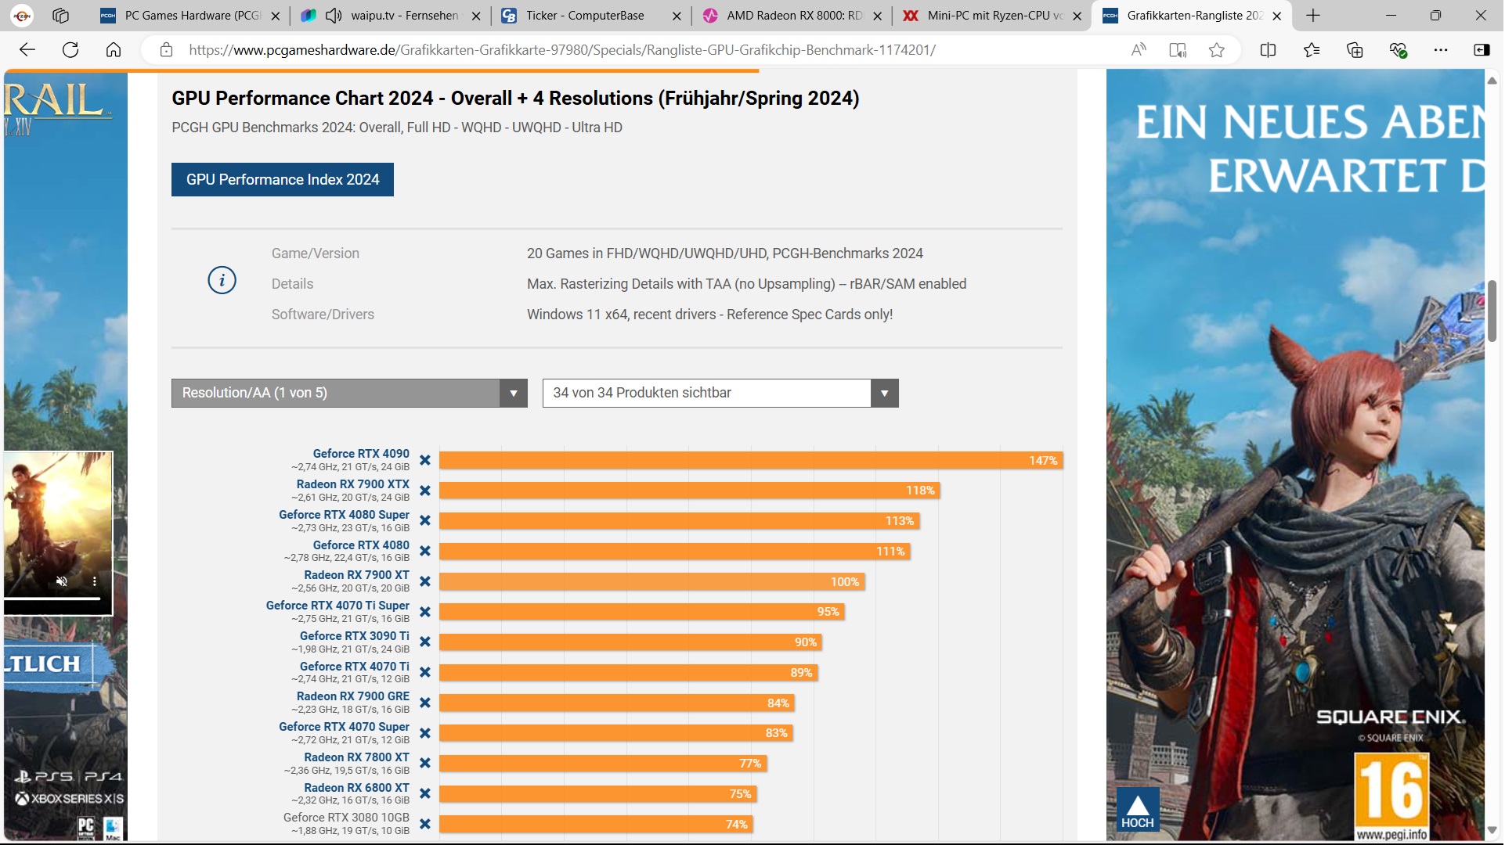Viewport: 1505px width, 845px height.
Task: Toggle split screen view icon
Action: coord(1269,50)
